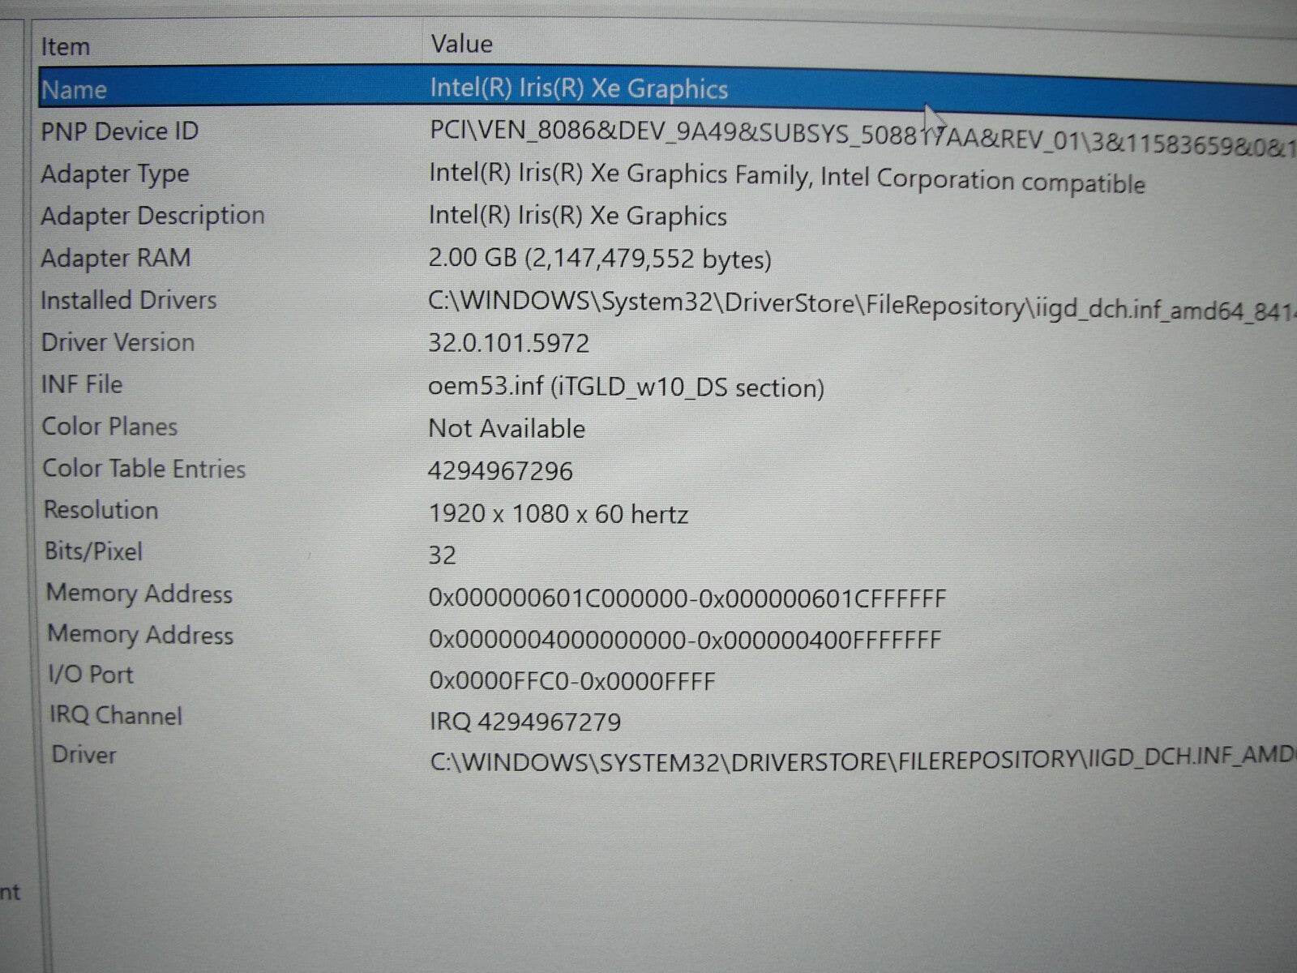Click the Item column header

click(66, 47)
